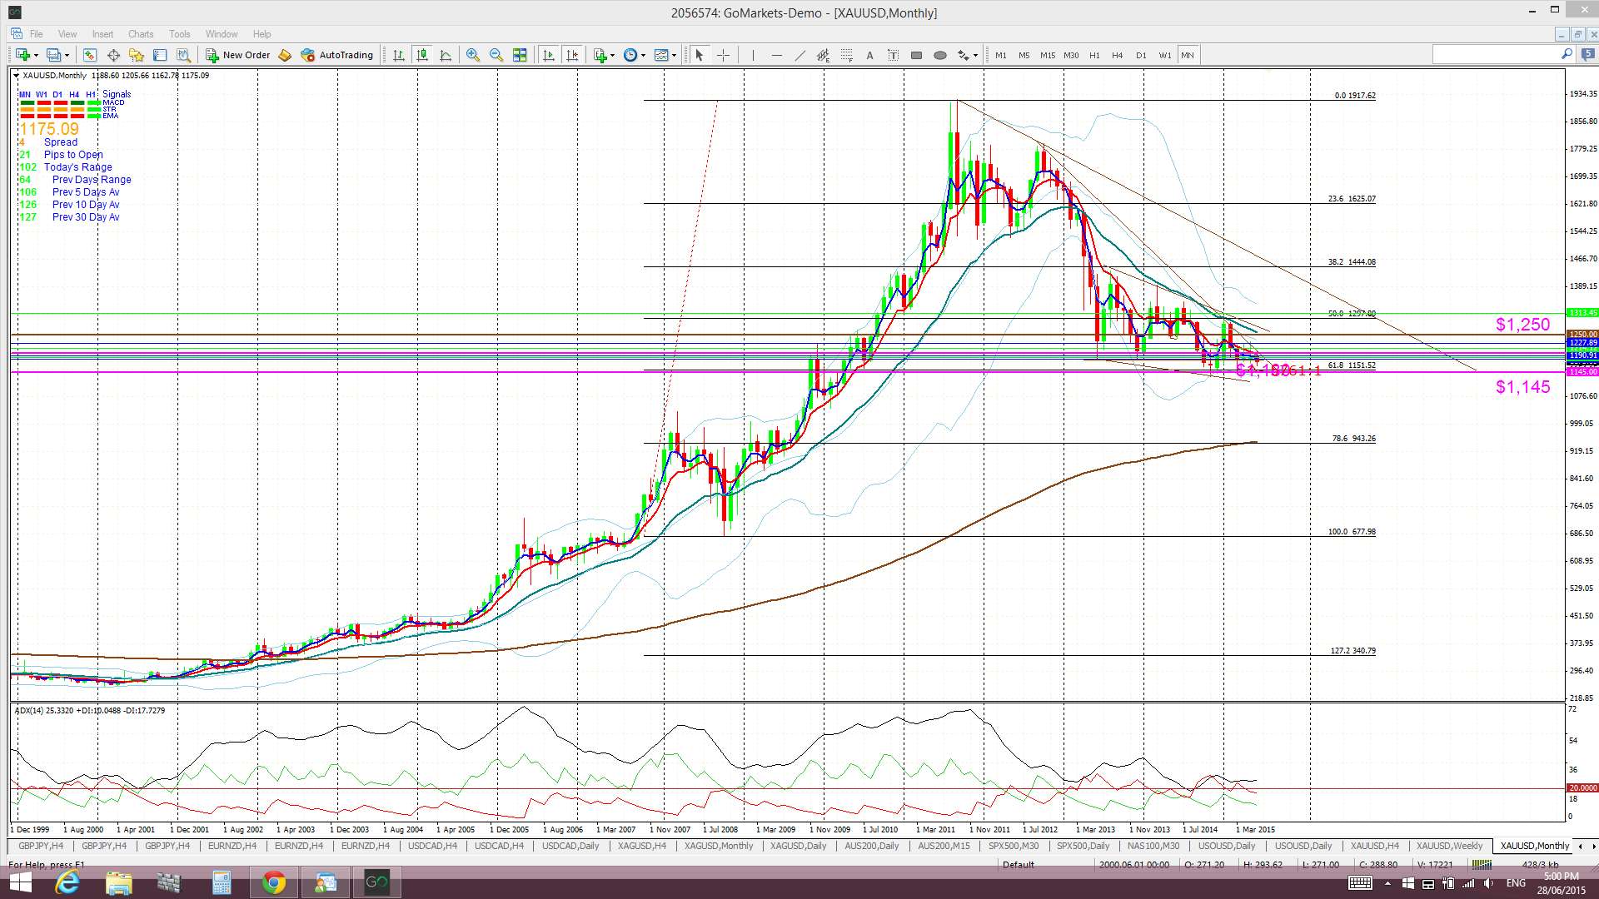Select the Fibonacci retracement tool

pos(846,55)
